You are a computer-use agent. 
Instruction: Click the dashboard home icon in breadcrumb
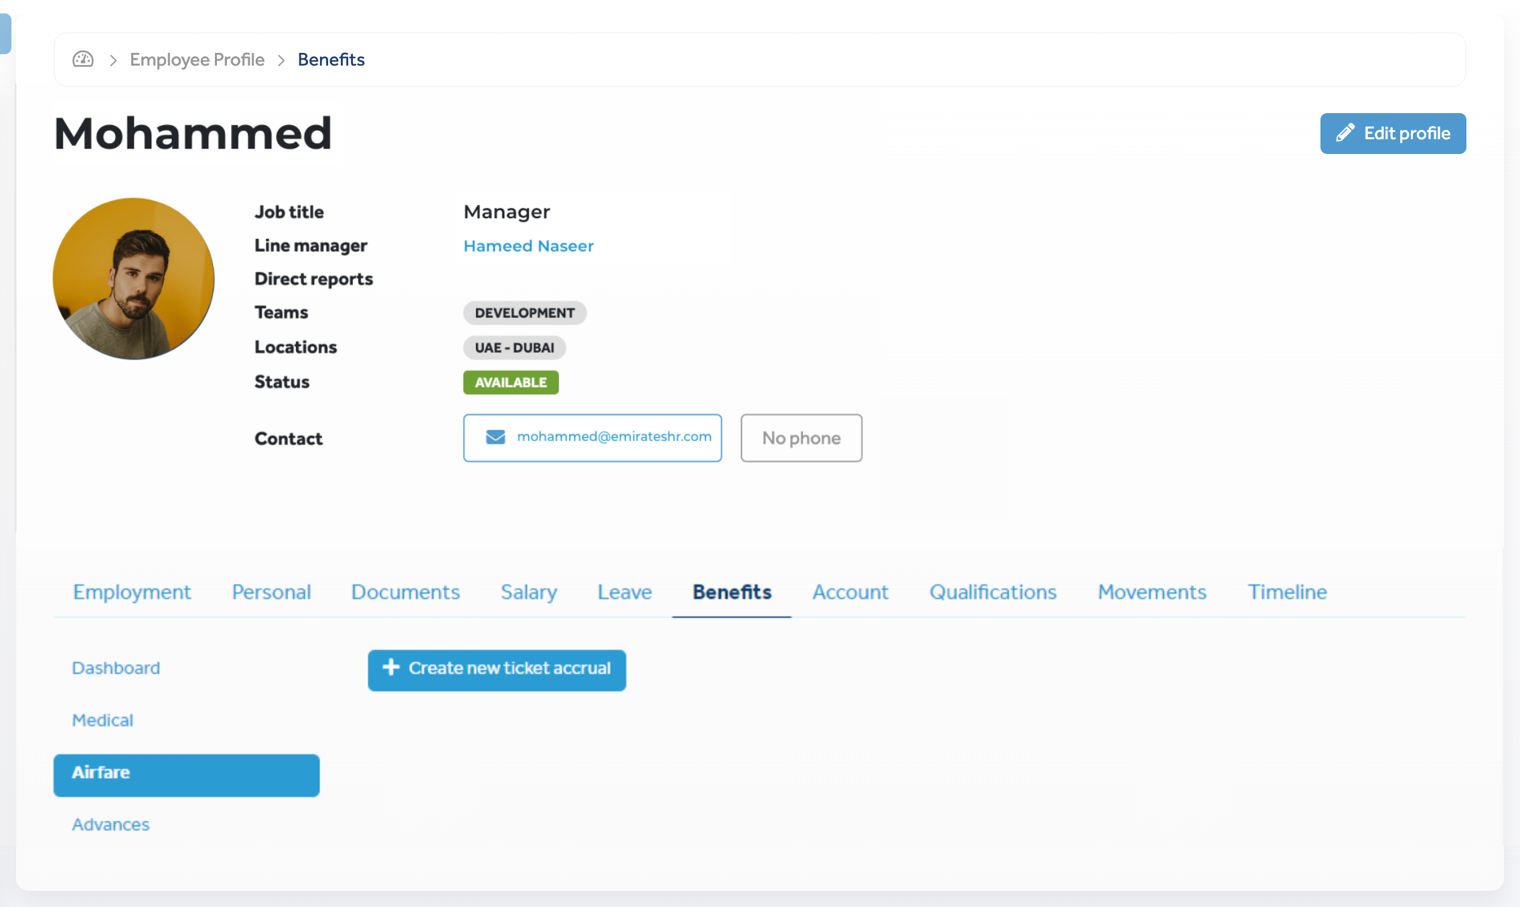83,60
